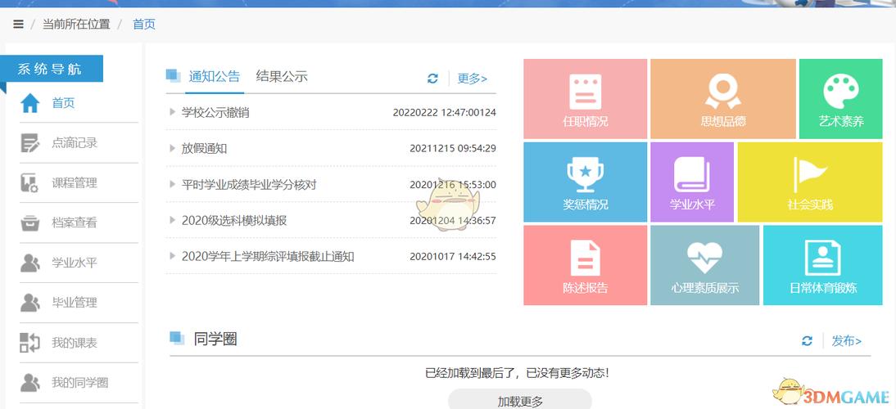Viewport: 896px width, 409px height.
Task: Click the 我的同学圈 people icon
Action: (x=29, y=383)
